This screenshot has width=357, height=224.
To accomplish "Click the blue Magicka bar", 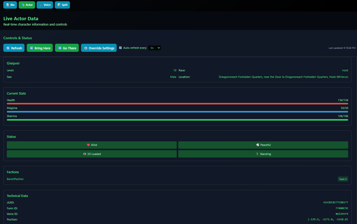I will point(177,112).
